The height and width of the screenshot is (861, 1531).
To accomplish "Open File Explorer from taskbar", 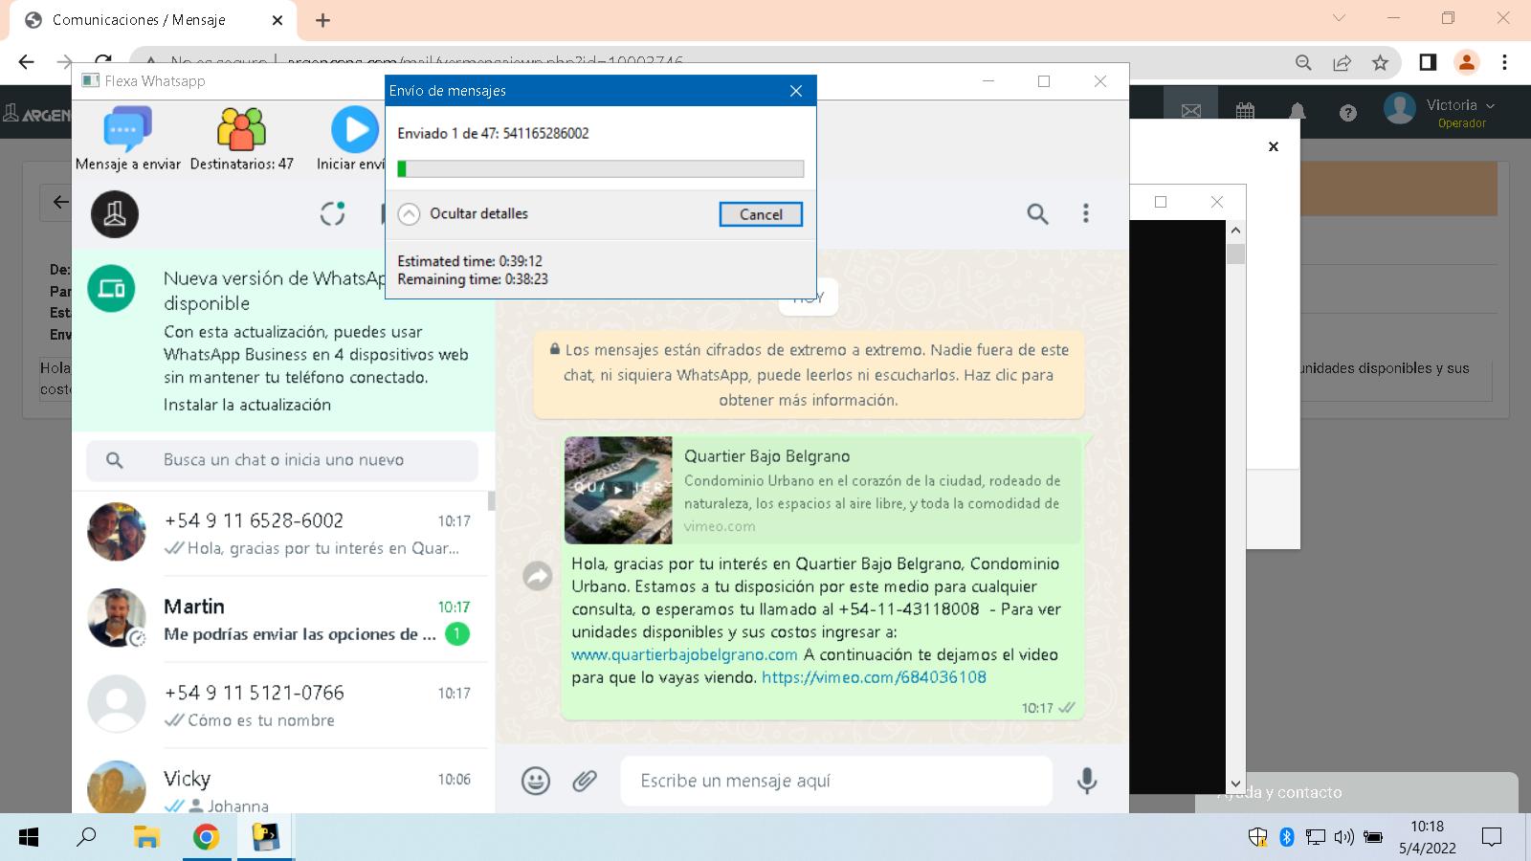I will pos(146,837).
